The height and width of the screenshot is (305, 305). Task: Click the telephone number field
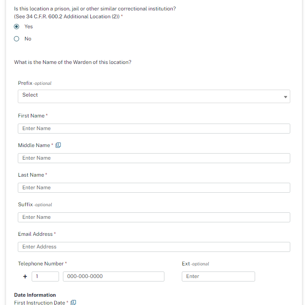click(x=113, y=276)
